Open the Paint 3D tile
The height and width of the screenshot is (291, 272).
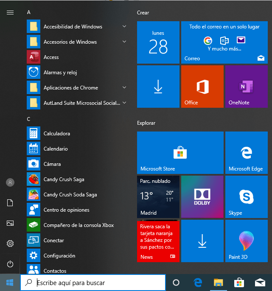click(247, 241)
